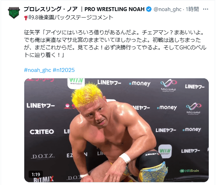Open the #noah_ghc hashtag
This screenshot has width=218, height=185.
tap(38, 70)
